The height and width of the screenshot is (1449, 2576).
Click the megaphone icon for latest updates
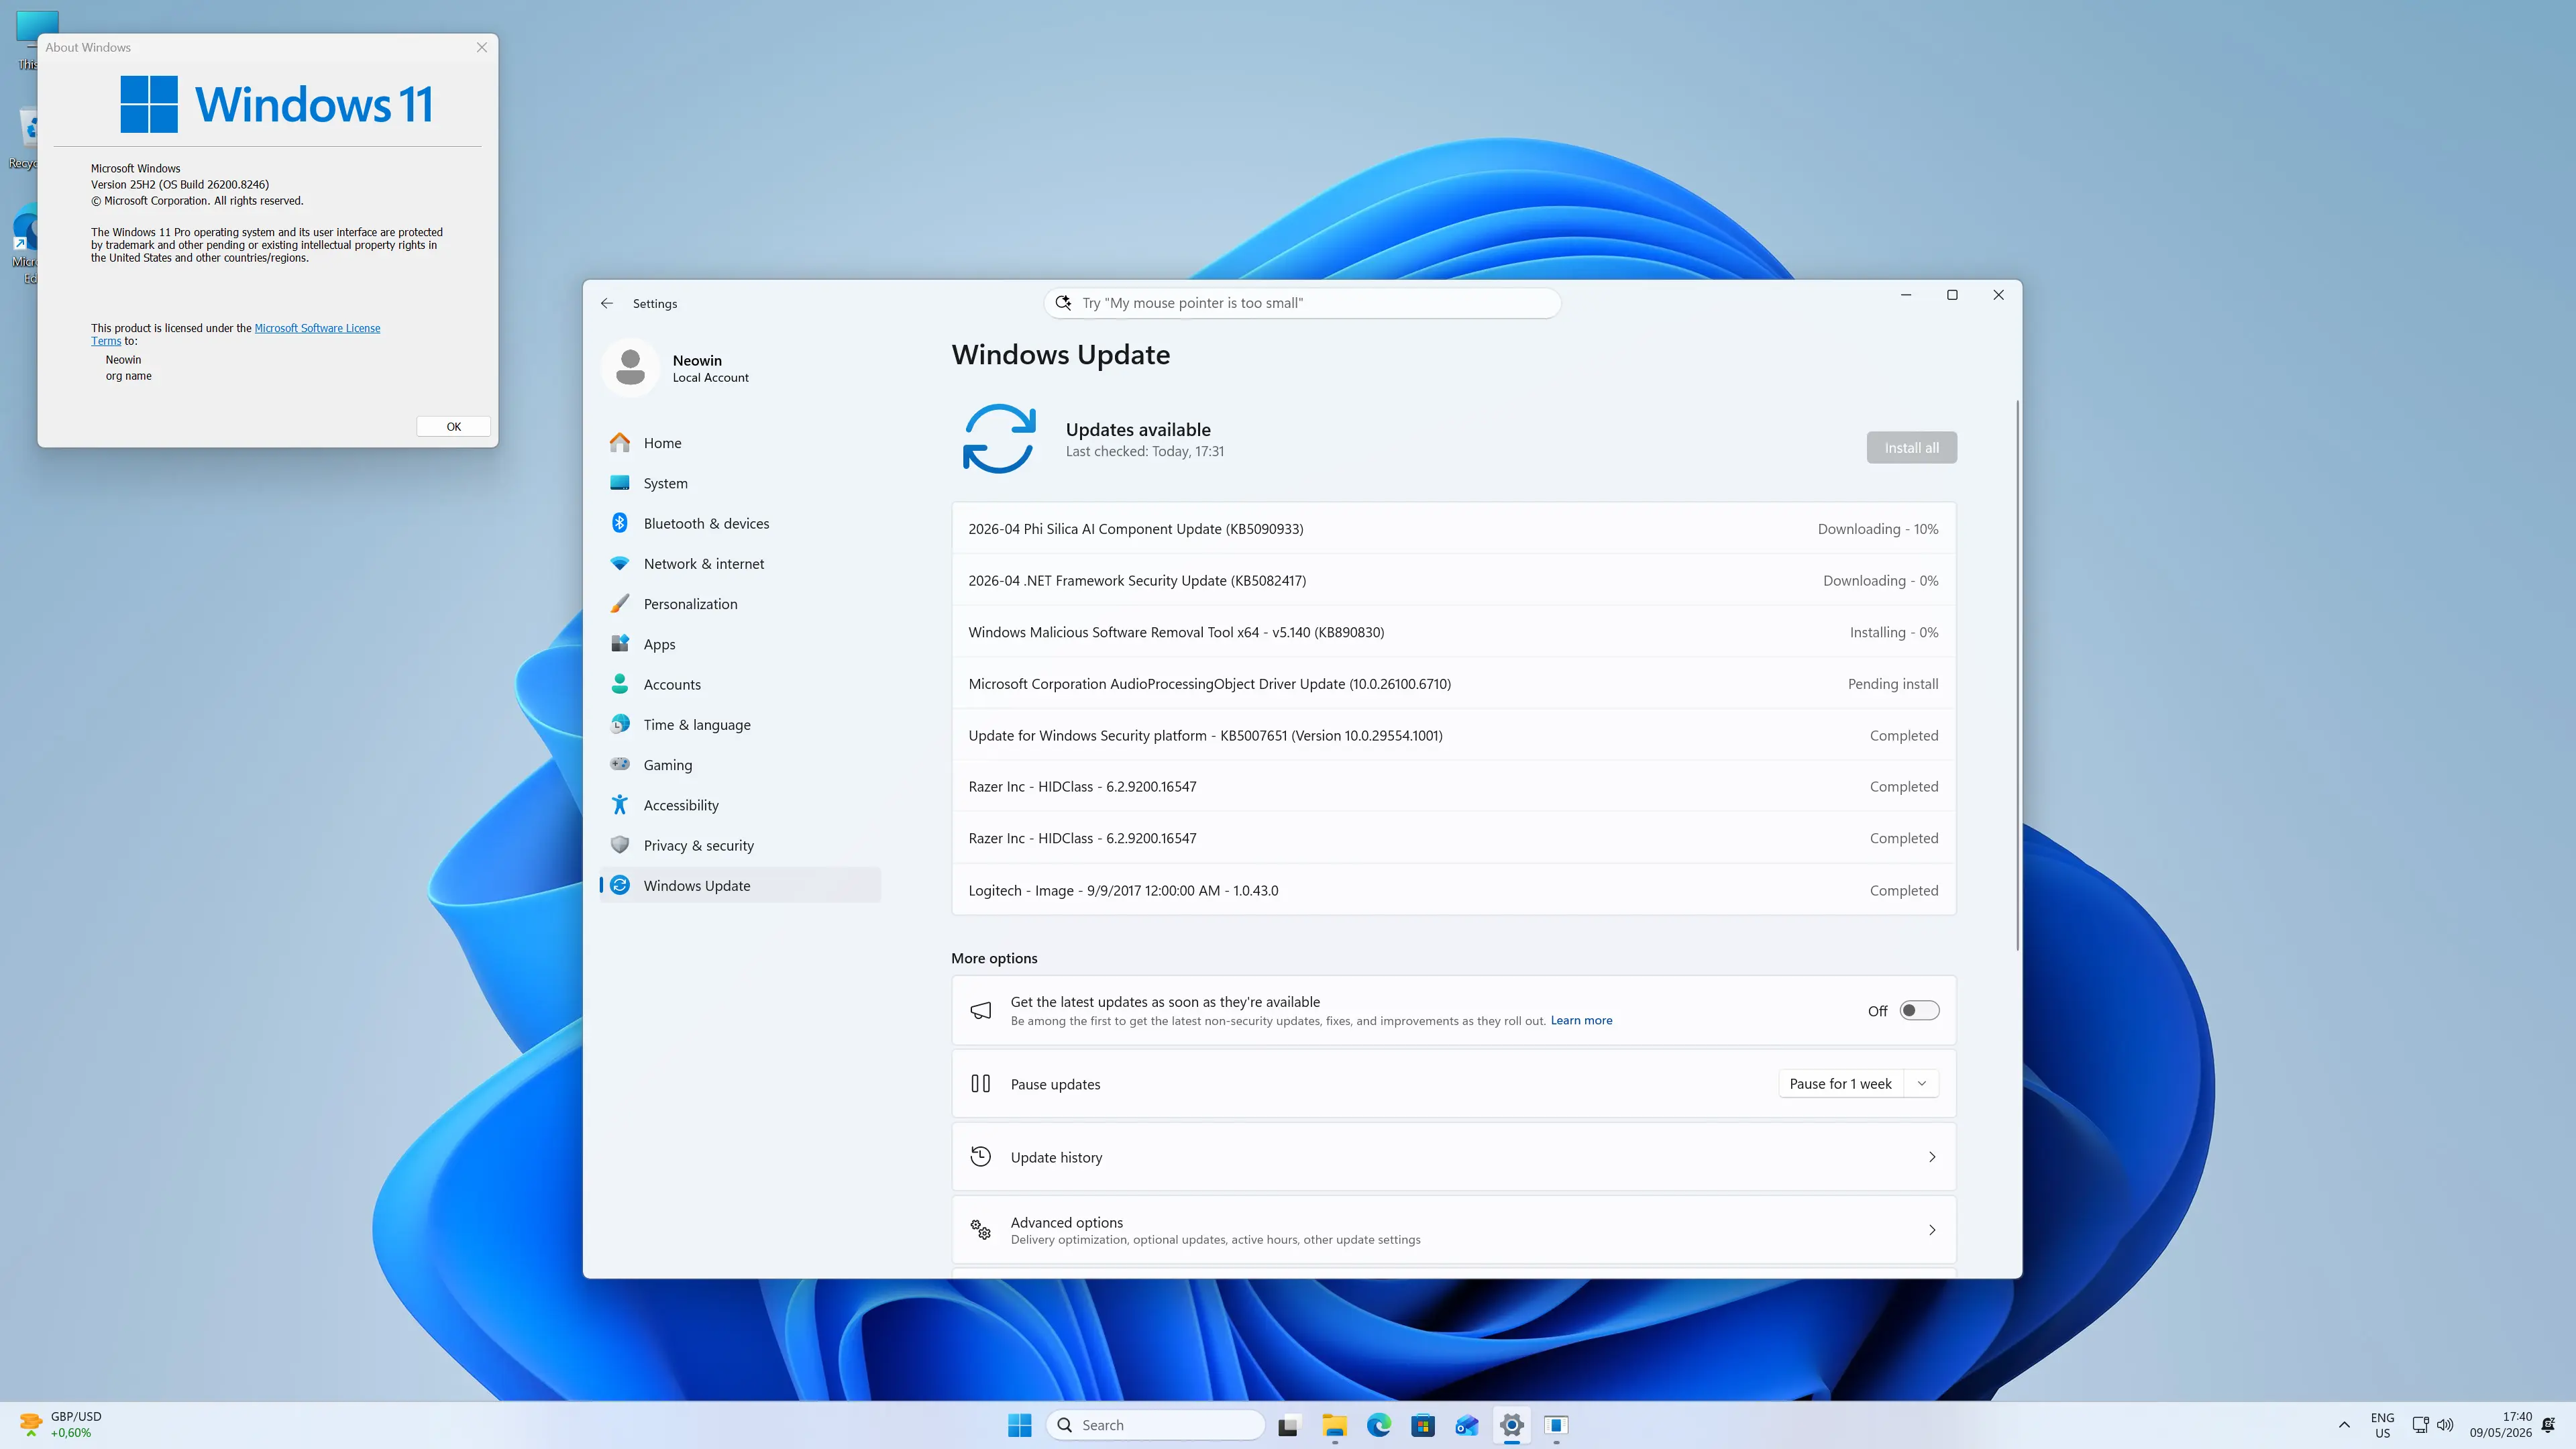pyautogui.click(x=981, y=1010)
